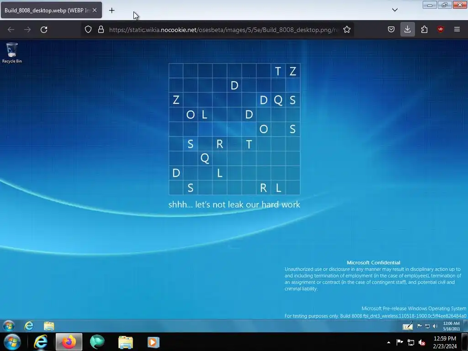The image size is (468, 351).
Task: Minimize the Firefox window
Action: coord(430,5)
